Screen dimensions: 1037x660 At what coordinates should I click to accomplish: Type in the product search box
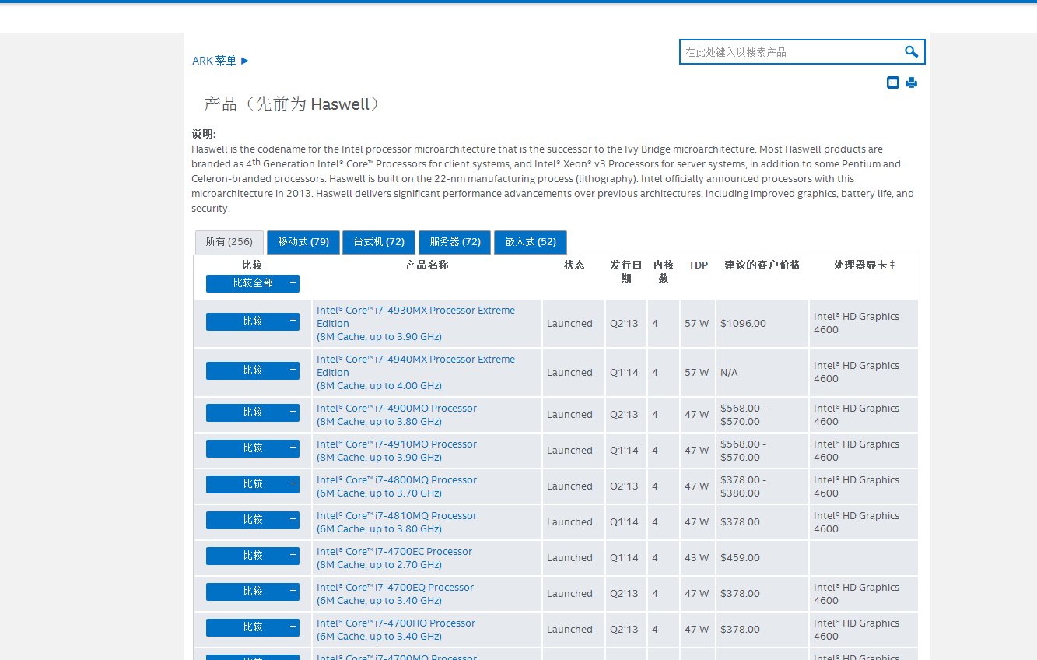[x=789, y=52]
